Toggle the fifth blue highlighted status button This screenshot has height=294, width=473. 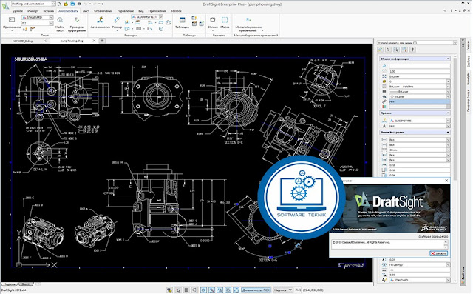click(x=236, y=290)
